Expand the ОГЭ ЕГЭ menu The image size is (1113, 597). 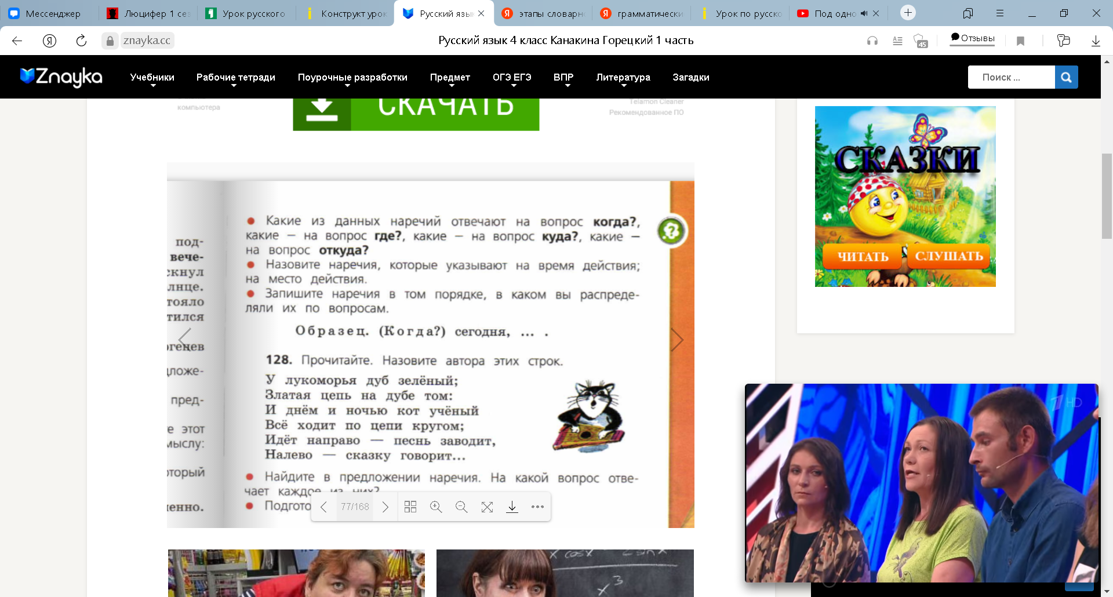pos(512,78)
